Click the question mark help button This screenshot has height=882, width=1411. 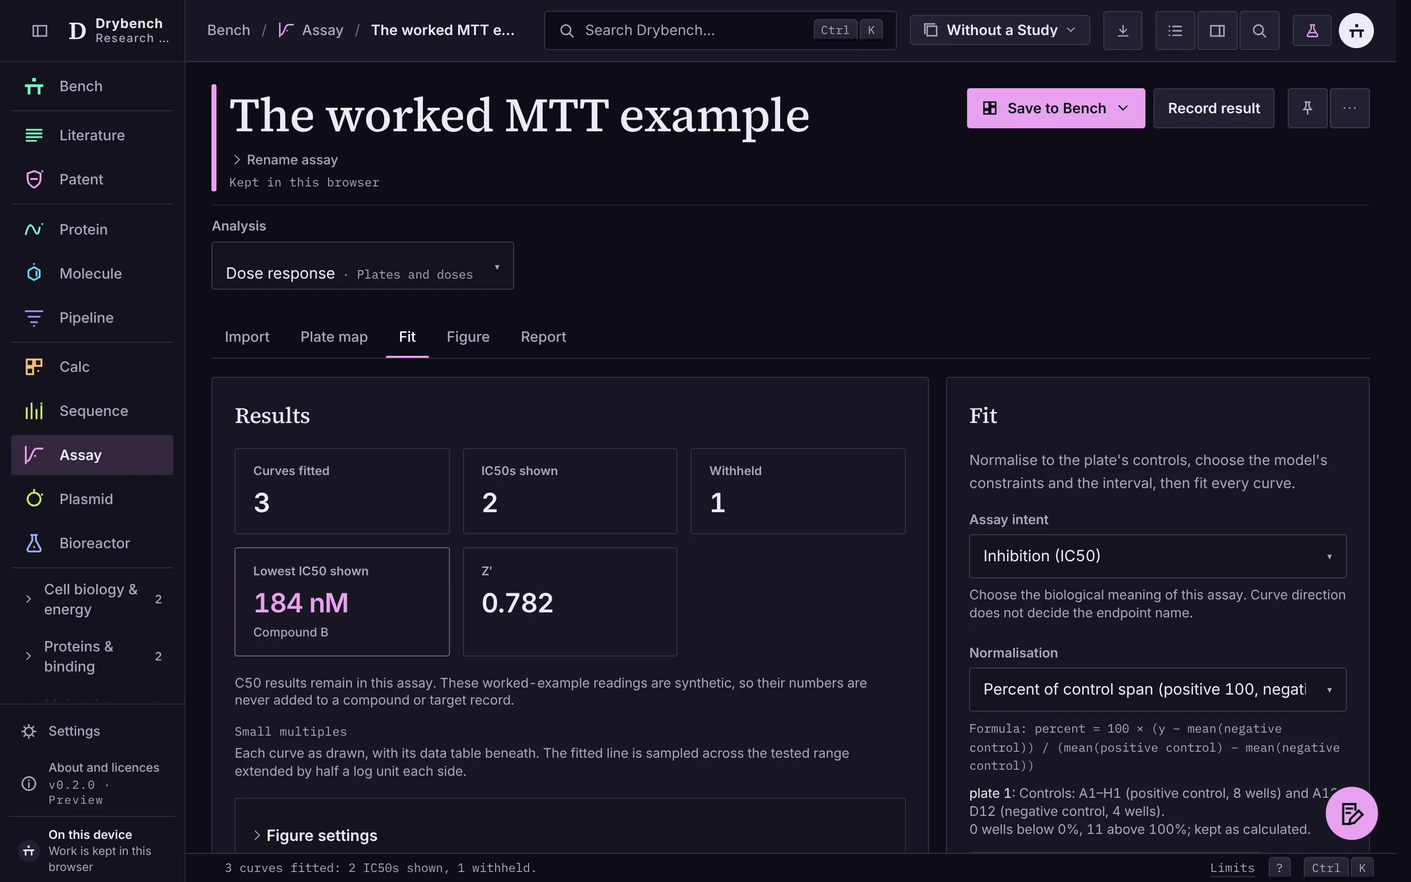coord(1279,868)
